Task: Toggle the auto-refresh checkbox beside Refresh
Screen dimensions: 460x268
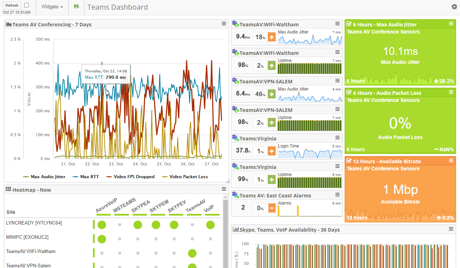Action: coord(27,5)
